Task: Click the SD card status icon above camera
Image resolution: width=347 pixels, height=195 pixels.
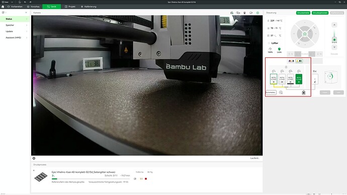Action: (232, 13)
